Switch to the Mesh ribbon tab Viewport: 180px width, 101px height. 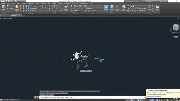pos(19,3)
